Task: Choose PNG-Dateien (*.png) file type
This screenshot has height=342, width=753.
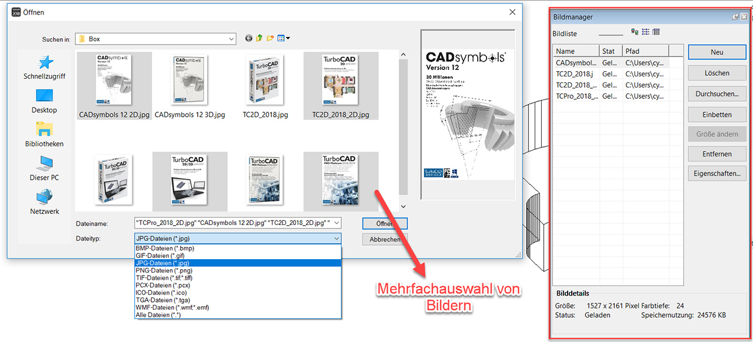Action: click(x=238, y=270)
